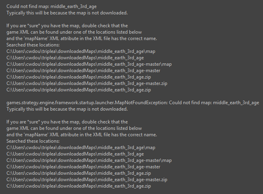Click last path ending in middle_earth_3rd_age\map
The height and width of the screenshot is (194, 263).
tap(81, 148)
